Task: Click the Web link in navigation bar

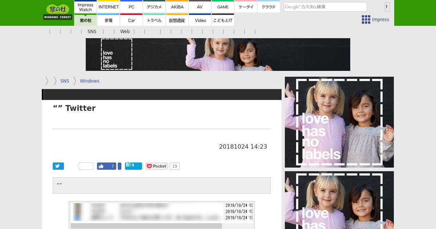Action: coord(125,32)
